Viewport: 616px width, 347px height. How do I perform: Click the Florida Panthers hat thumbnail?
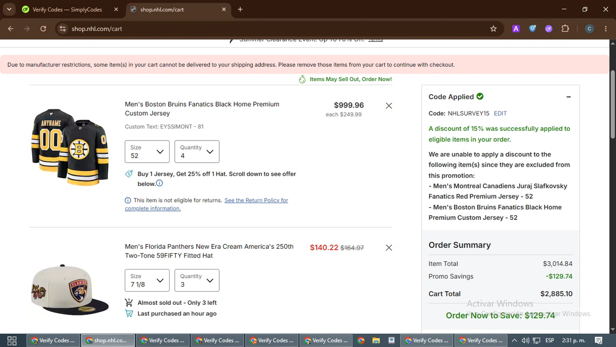coord(70,289)
